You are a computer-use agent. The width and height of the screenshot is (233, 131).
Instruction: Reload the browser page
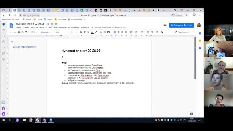(15, 15)
